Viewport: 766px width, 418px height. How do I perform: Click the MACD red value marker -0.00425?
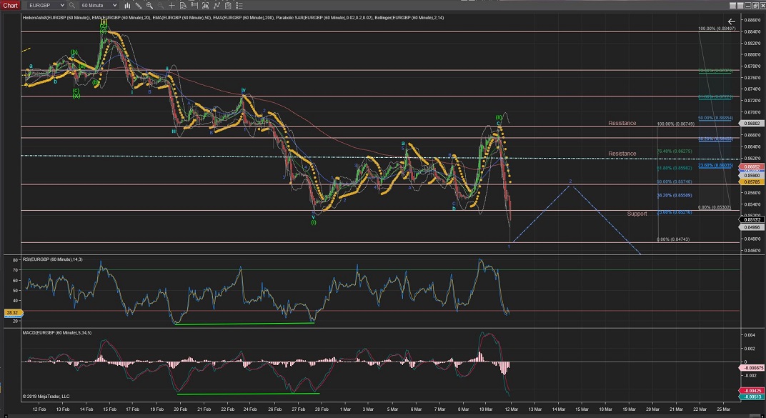[751, 391]
